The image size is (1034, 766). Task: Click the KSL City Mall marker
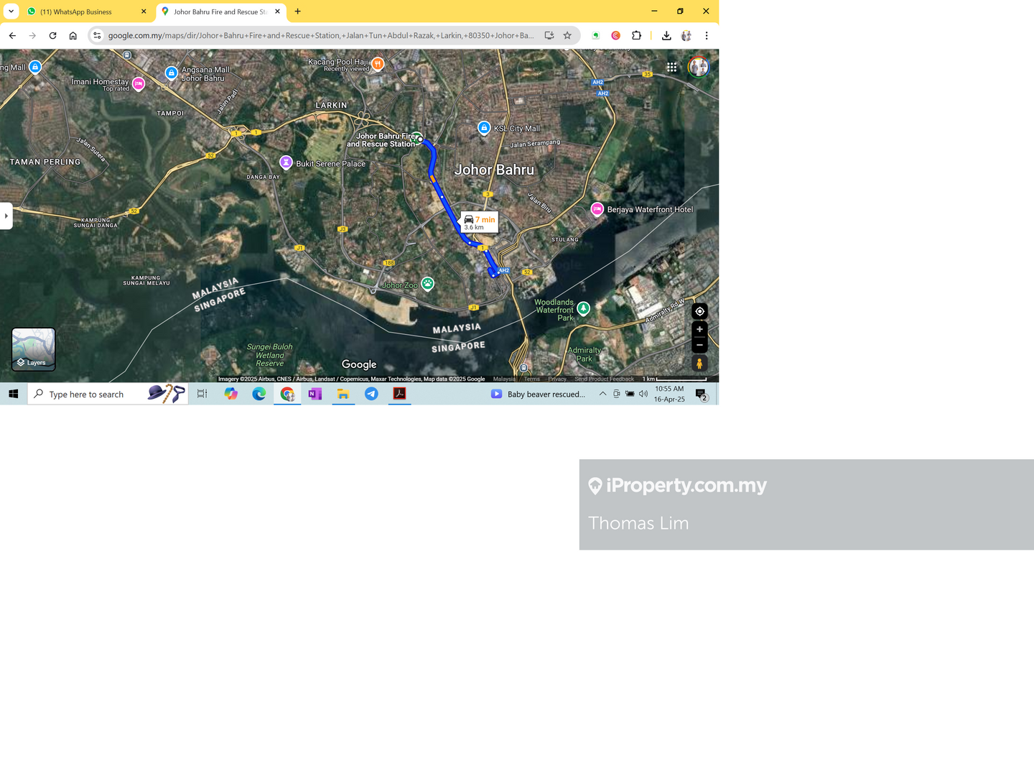[x=484, y=128]
